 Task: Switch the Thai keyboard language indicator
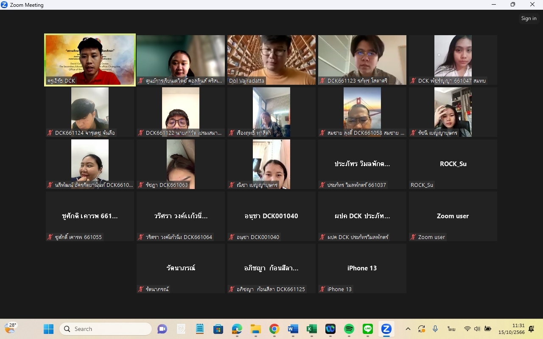tap(451, 329)
